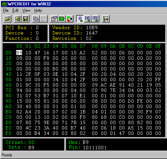Open the Help menu
Viewport: 167px width, 159px height.
(38, 10)
